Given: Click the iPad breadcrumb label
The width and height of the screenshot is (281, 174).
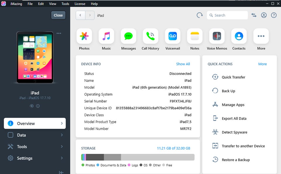Looking at the screenshot, I should coord(100,15).
